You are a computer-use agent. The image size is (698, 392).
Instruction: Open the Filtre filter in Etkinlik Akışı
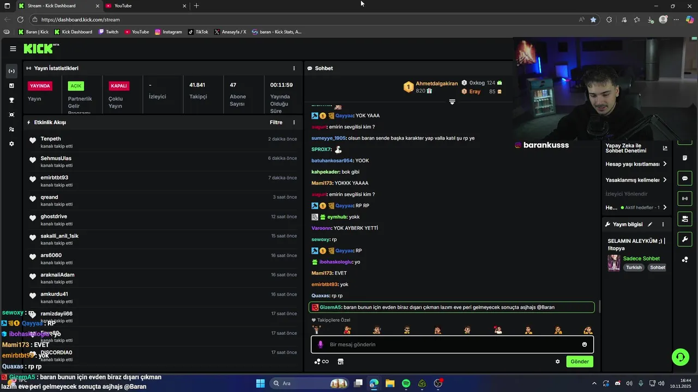pyautogui.click(x=276, y=122)
